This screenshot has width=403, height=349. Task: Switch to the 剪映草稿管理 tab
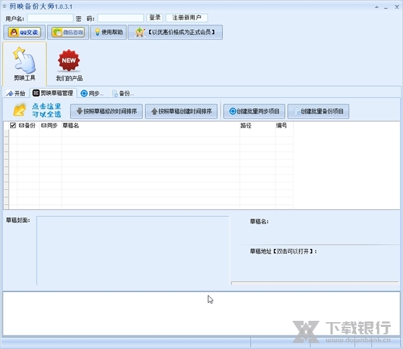pos(53,93)
